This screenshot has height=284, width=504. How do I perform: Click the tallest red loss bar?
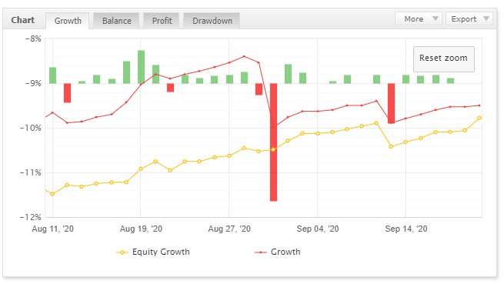click(273, 142)
